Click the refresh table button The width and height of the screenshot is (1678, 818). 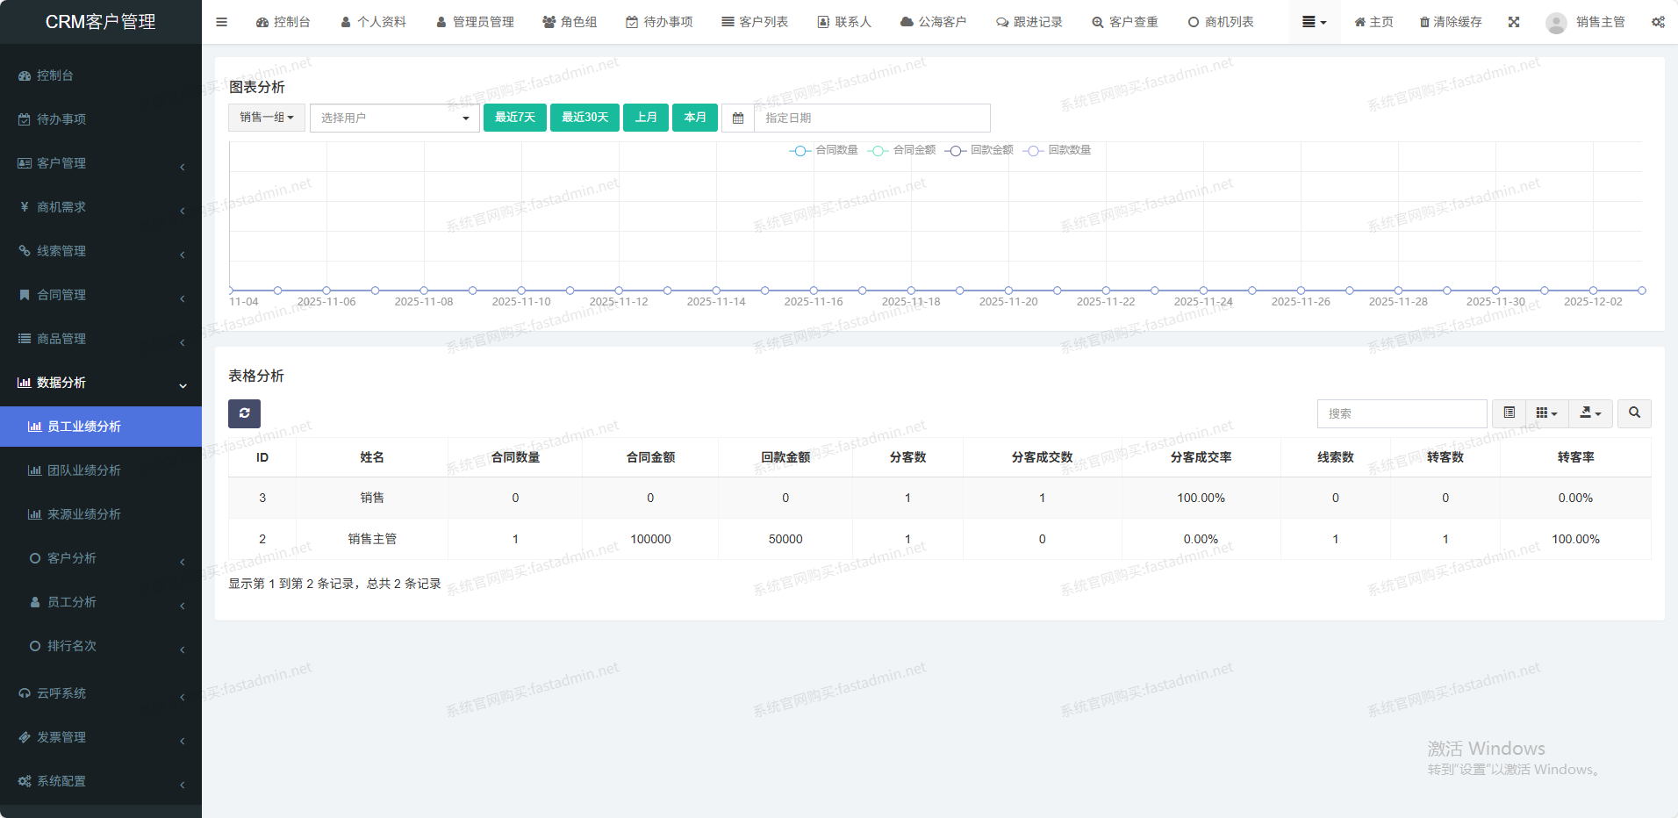click(x=244, y=413)
